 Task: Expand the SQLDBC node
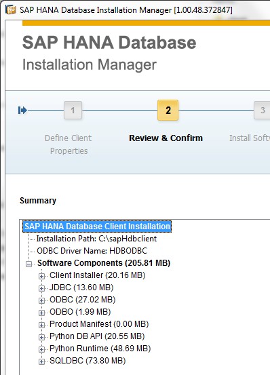(x=41, y=361)
